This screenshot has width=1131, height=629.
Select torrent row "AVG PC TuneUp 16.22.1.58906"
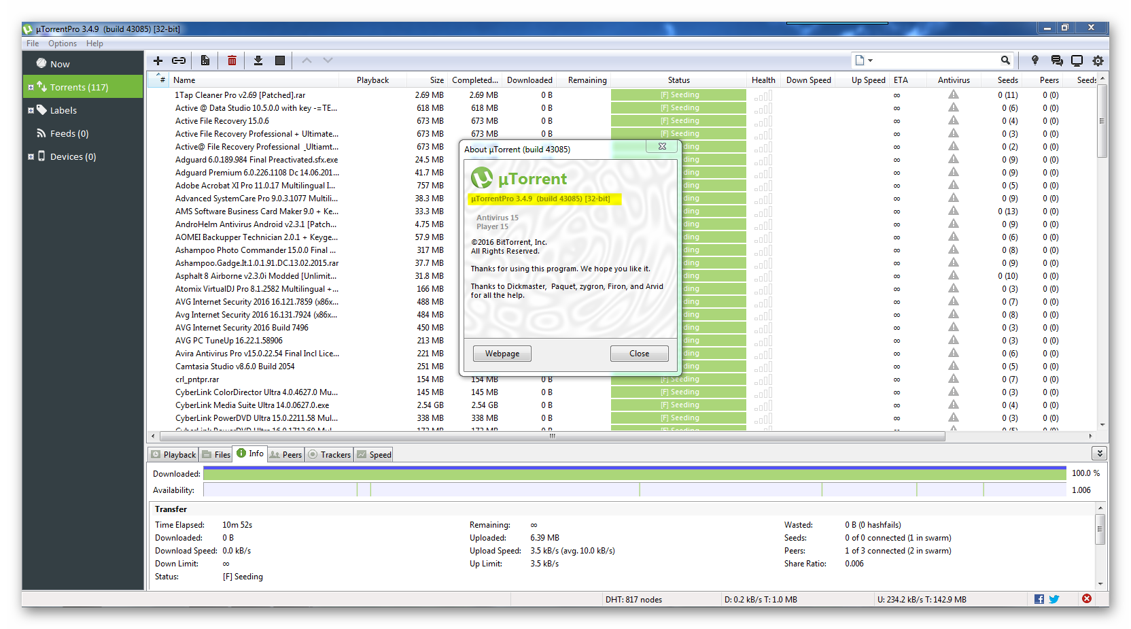pyautogui.click(x=622, y=341)
